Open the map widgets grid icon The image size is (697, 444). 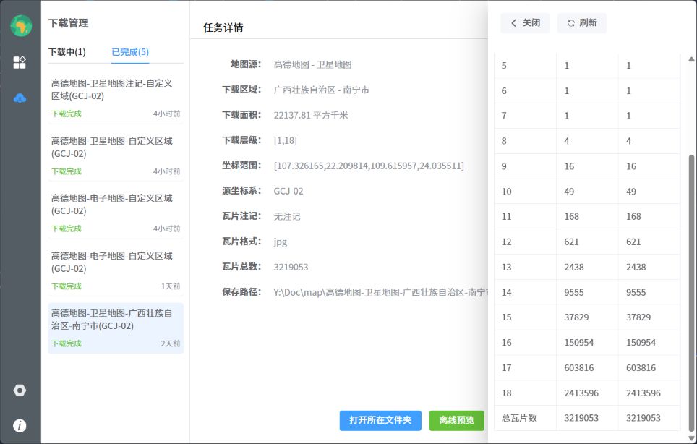point(20,62)
